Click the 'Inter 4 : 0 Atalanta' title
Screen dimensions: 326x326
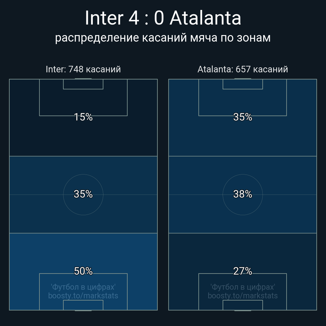163,18
